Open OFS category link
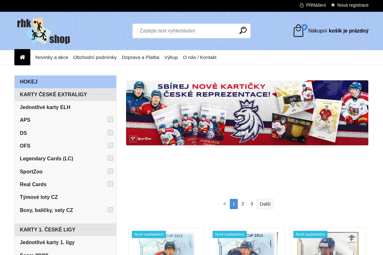The height and width of the screenshot is (255, 383). 25,146
